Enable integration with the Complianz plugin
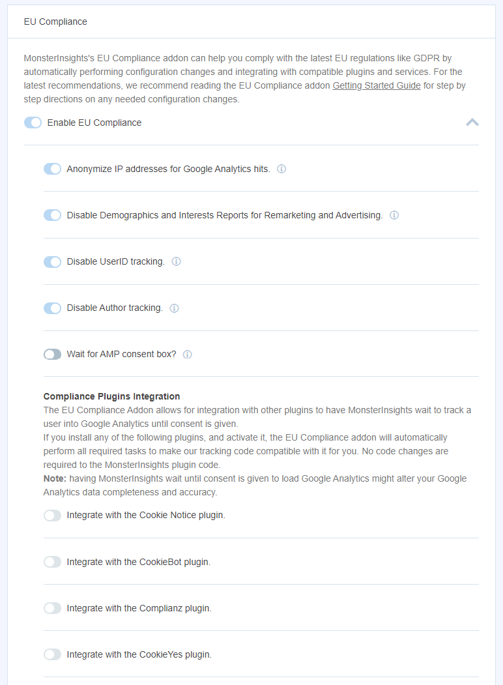 click(52, 607)
